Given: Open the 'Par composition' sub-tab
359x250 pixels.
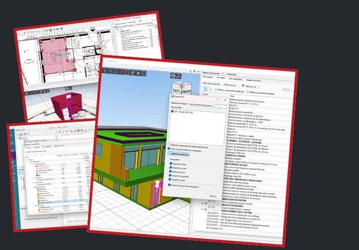Looking at the screenshot, I should pos(236,79).
